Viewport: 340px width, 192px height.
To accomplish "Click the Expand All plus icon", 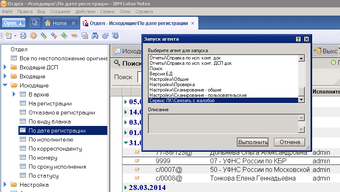I will coord(64,36).
